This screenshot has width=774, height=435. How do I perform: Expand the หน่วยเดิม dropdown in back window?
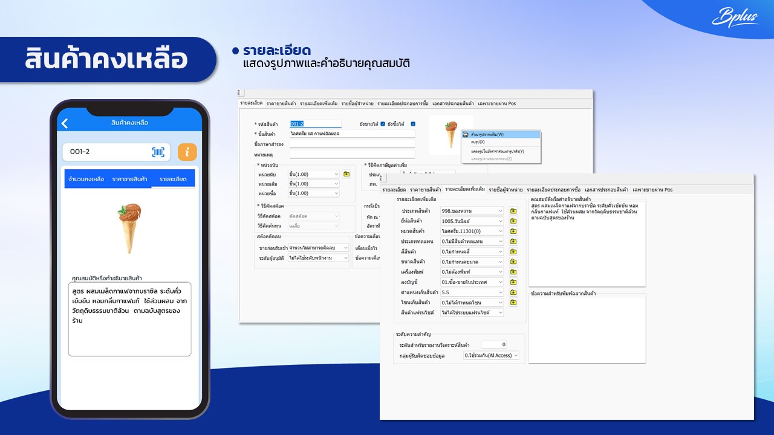314,184
